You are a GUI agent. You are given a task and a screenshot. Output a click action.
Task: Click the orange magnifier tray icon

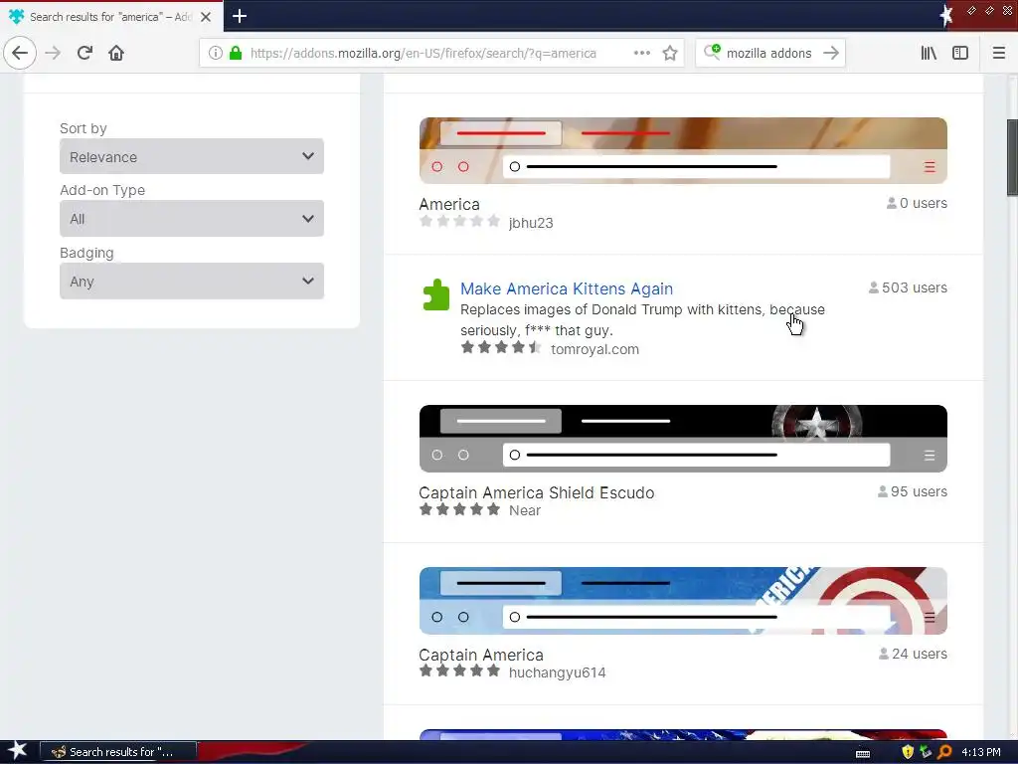[x=944, y=752]
